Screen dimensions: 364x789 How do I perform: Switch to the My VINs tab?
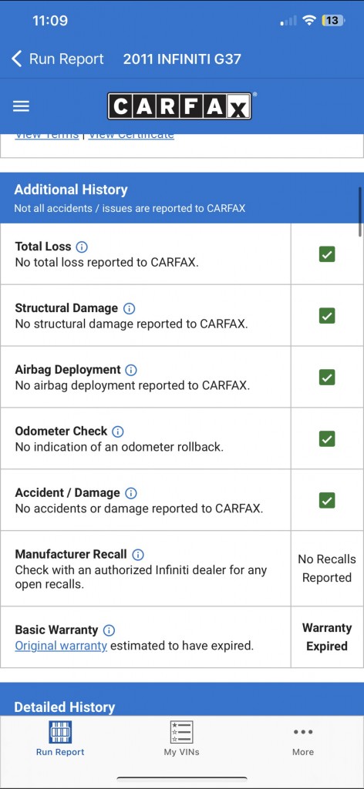(181, 739)
